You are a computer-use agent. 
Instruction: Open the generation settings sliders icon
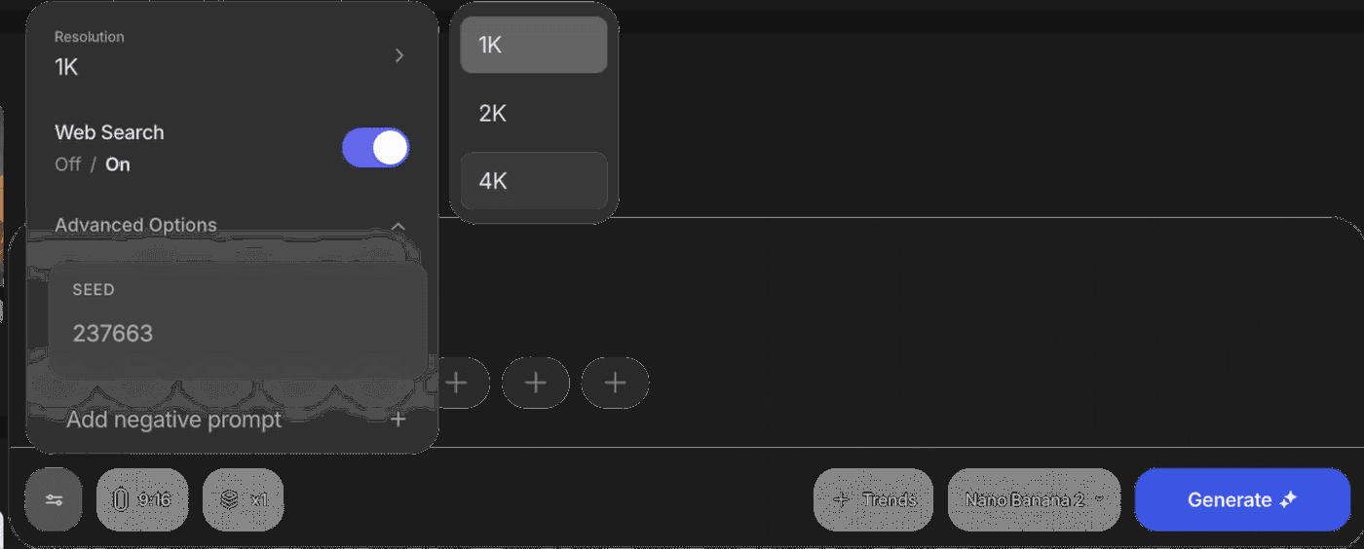pyautogui.click(x=54, y=499)
